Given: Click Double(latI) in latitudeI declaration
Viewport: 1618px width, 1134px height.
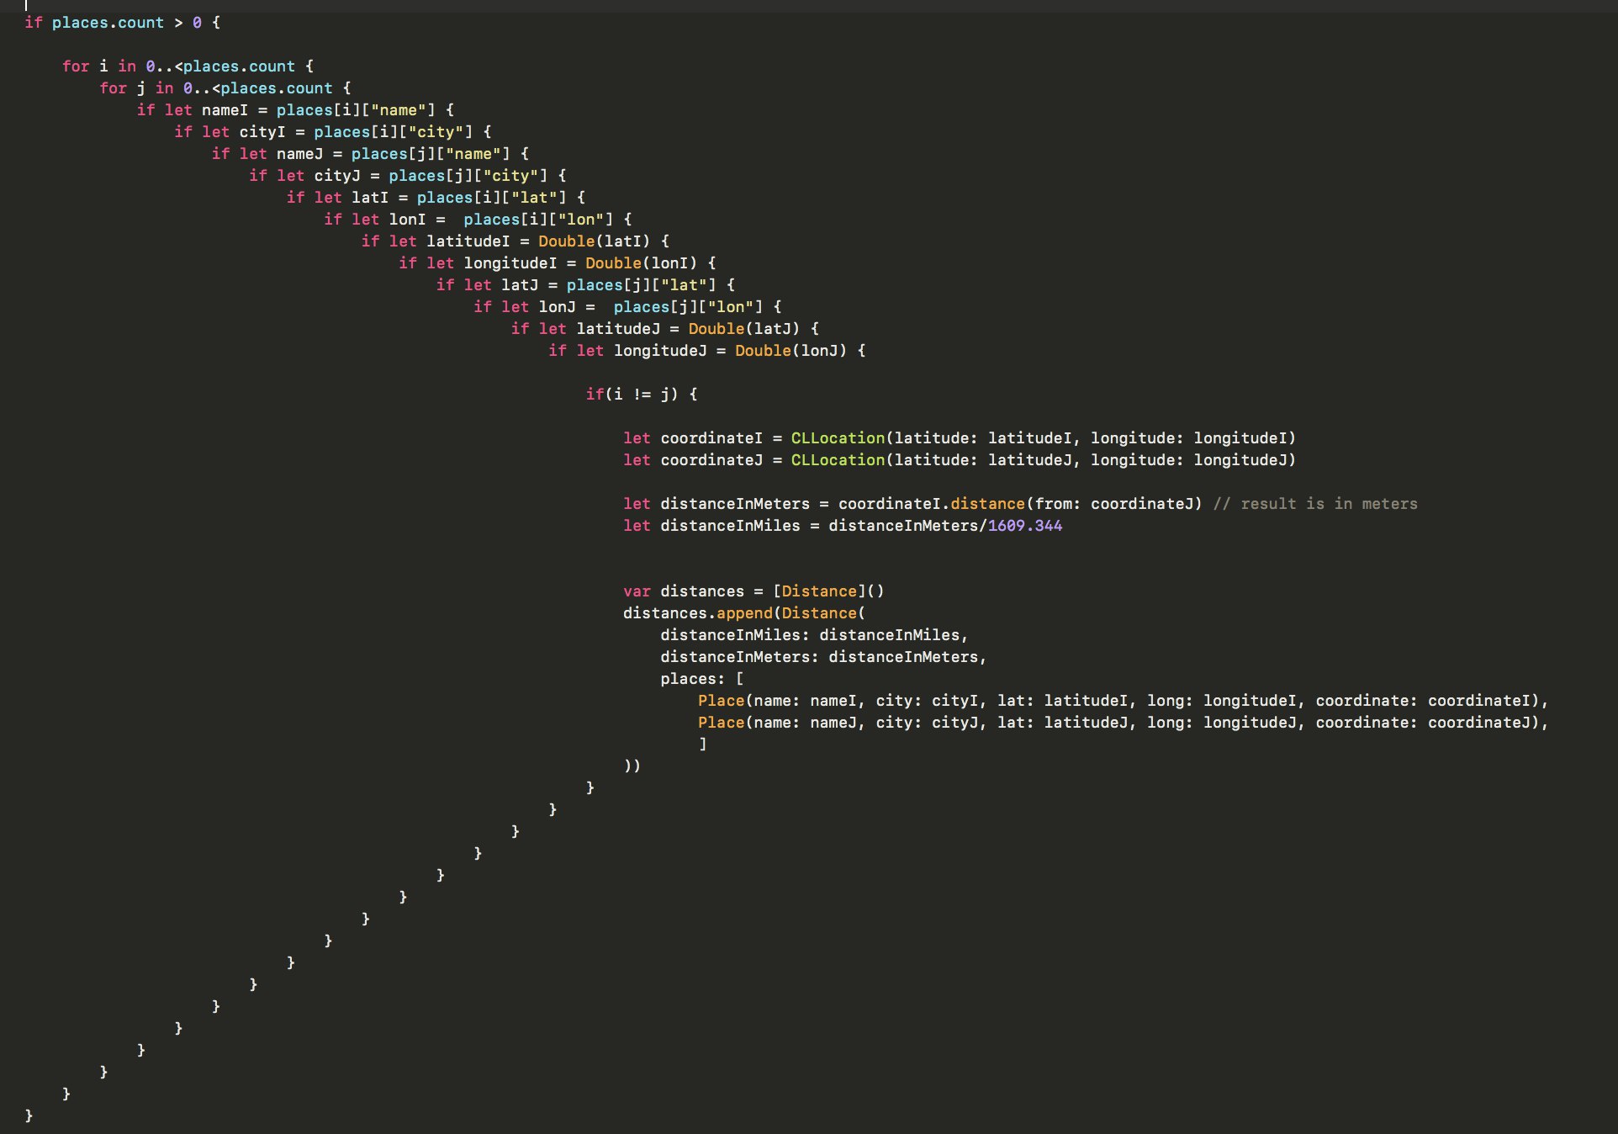Looking at the screenshot, I should click(x=594, y=241).
